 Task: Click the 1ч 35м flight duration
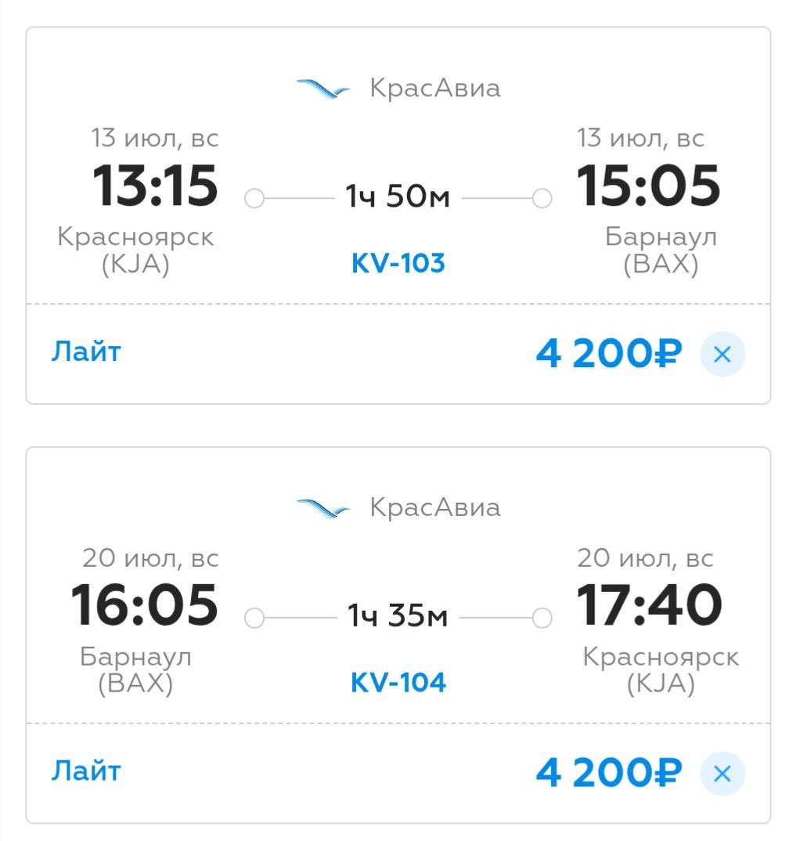[398, 618]
